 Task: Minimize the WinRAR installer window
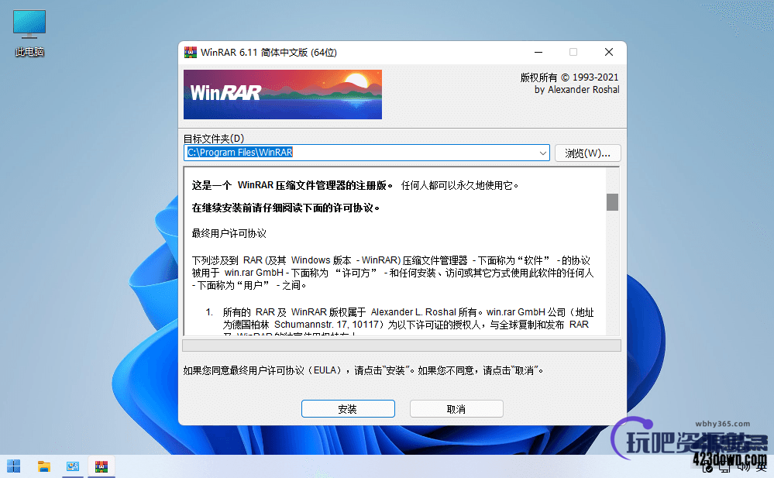pyautogui.click(x=538, y=53)
